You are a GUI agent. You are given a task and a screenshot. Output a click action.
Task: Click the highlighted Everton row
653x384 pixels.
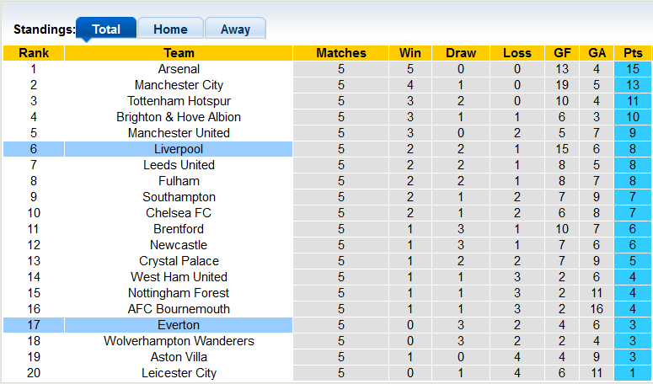point(179,325)
